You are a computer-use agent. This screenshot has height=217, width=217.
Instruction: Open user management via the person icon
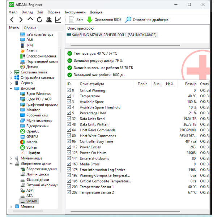49,20
